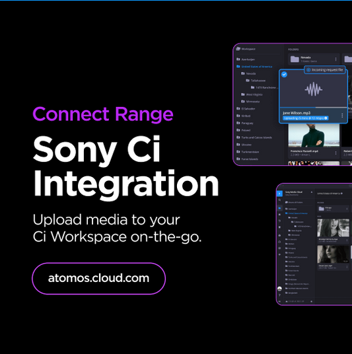Open three-dot menu on Francisco Russell.mp4

335,153
